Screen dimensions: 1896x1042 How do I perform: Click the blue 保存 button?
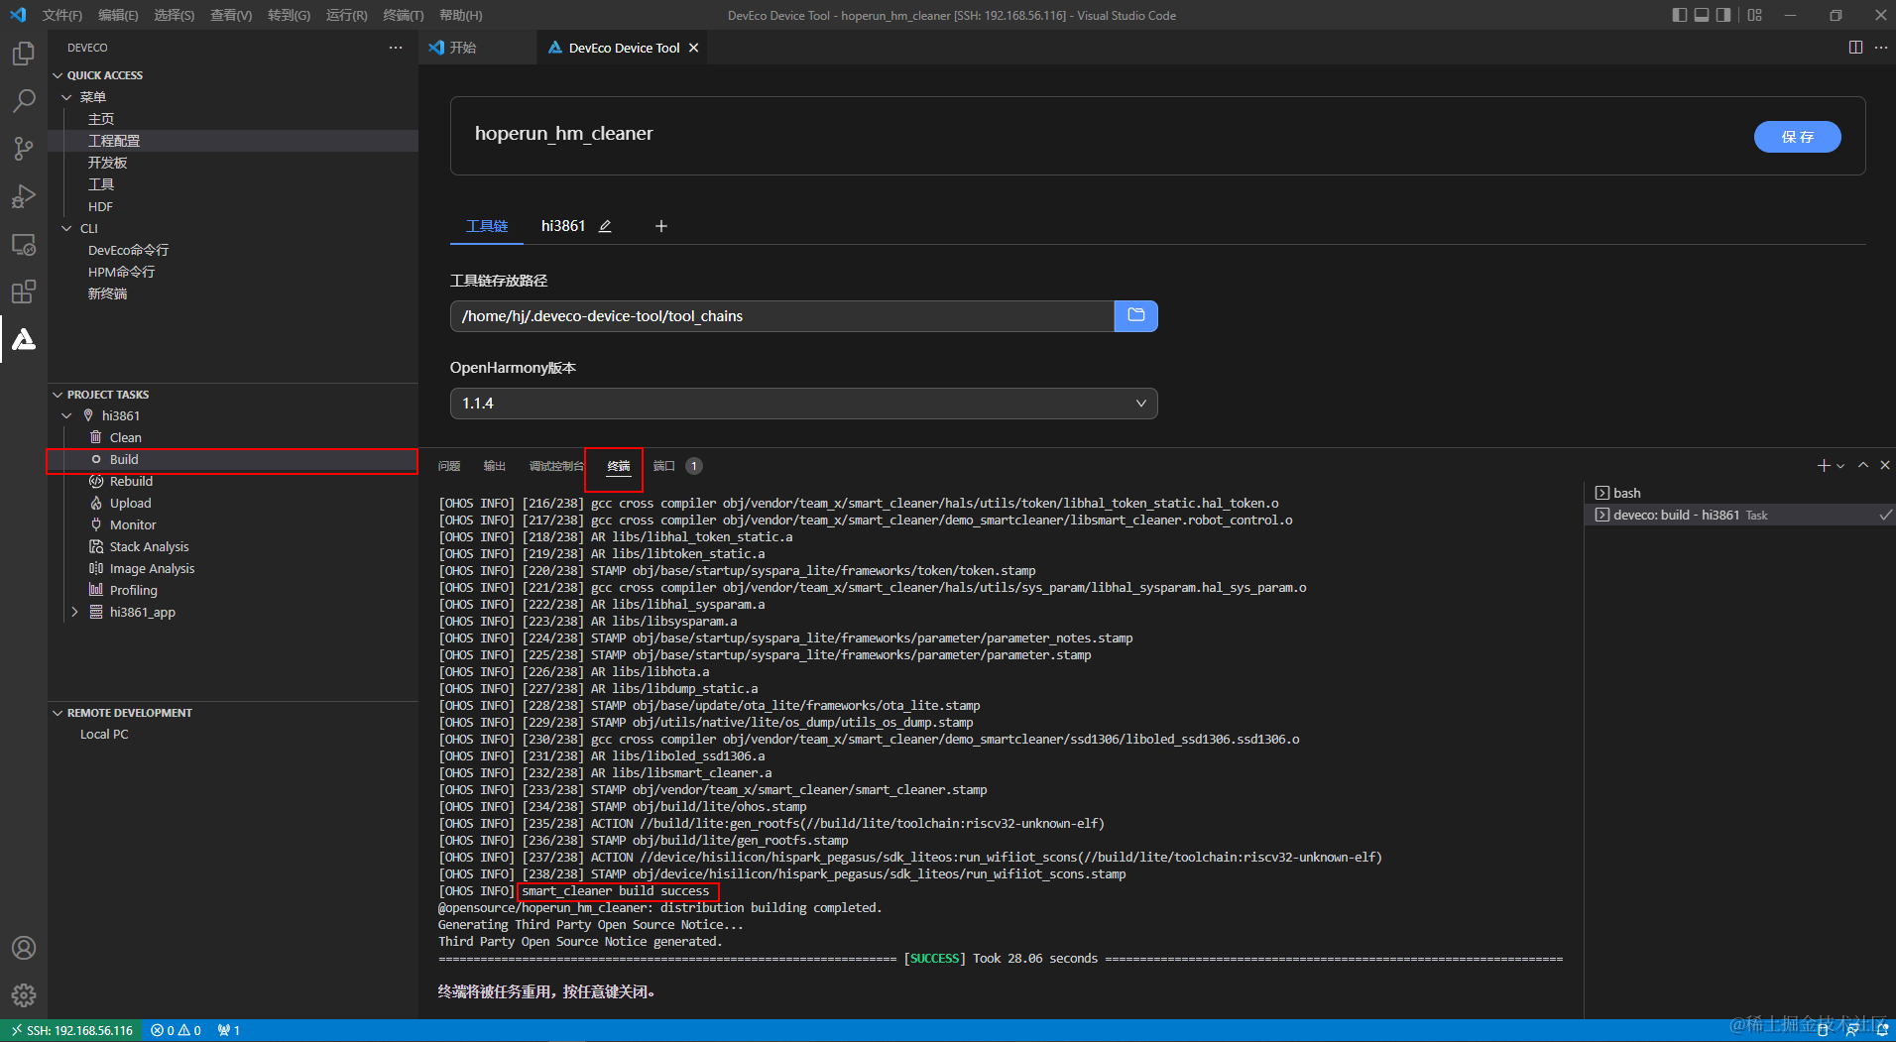pos(1797,137)
